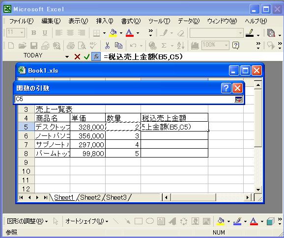The image size is (284, 238).
Task: Click the Help question mark icon
Action: point(236,46)
